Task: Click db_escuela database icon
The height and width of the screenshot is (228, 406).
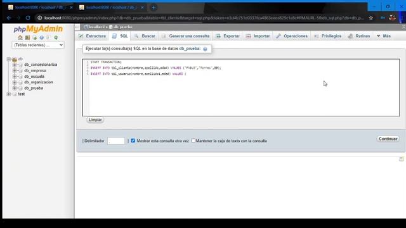Action: tap(20, 77)
